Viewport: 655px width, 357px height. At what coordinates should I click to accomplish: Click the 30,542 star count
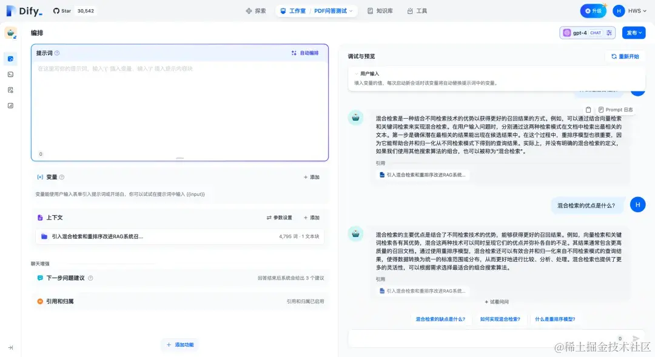point(86,11)
